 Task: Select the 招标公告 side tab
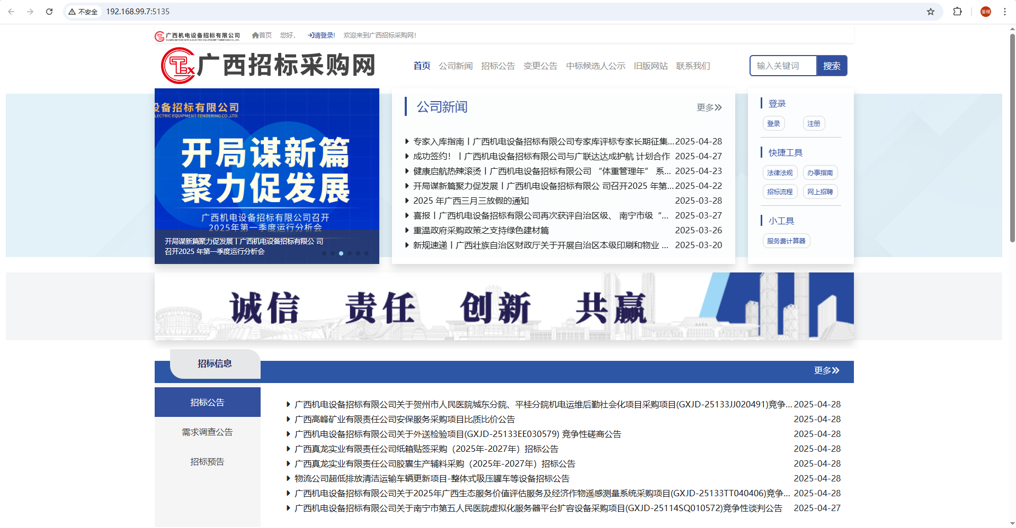click(x=208, y=402)
